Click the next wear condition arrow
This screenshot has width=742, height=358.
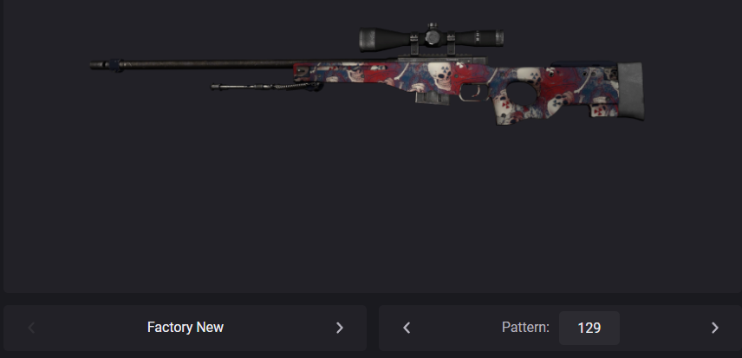(339, 328)
